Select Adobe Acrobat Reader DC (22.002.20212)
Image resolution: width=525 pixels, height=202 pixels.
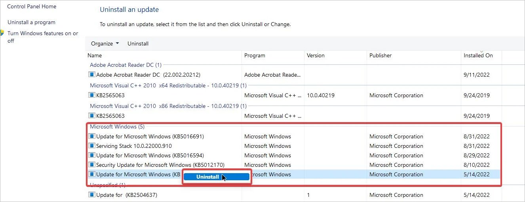pos(148,74)
